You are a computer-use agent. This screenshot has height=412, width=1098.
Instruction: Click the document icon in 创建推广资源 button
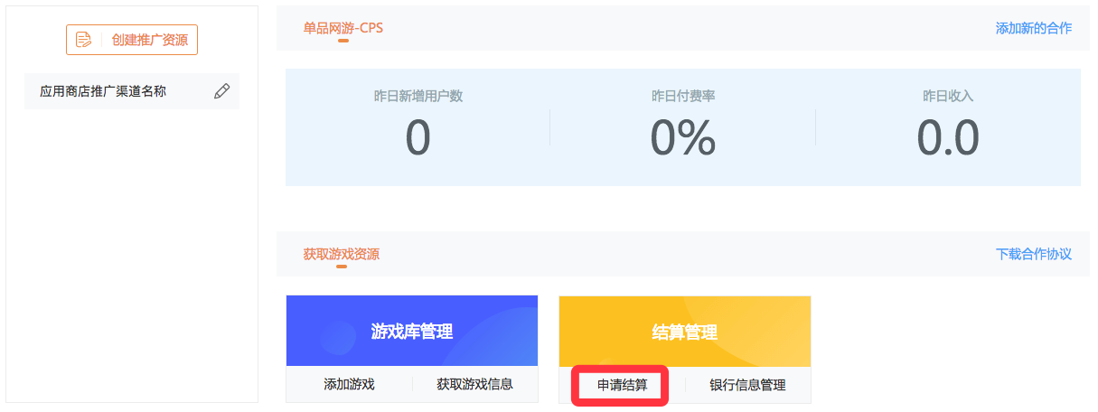click(x=84, y=40)
